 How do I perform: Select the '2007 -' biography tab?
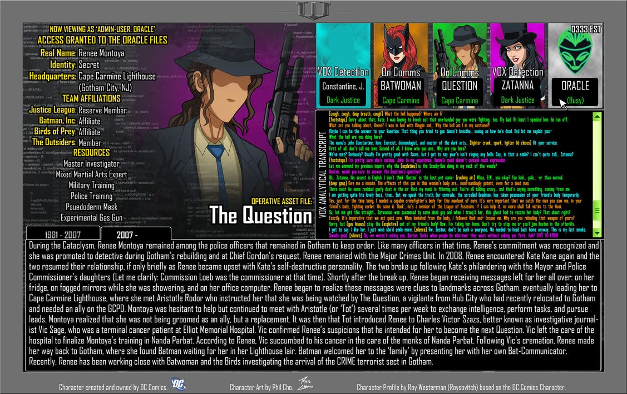pos(136,234)
